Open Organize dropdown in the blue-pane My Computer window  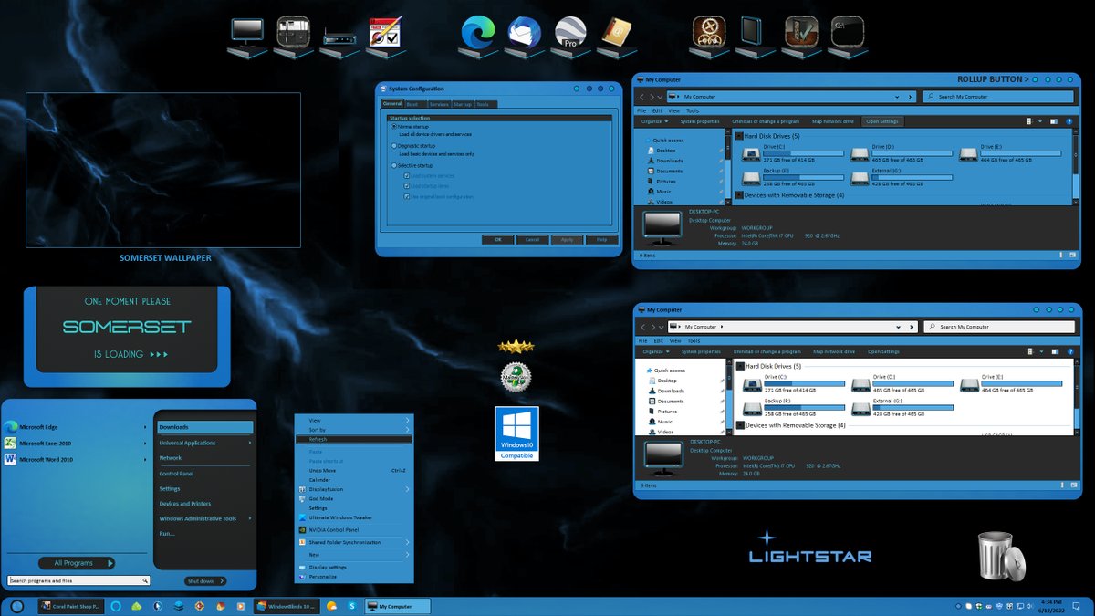click(x=654, y=121)
